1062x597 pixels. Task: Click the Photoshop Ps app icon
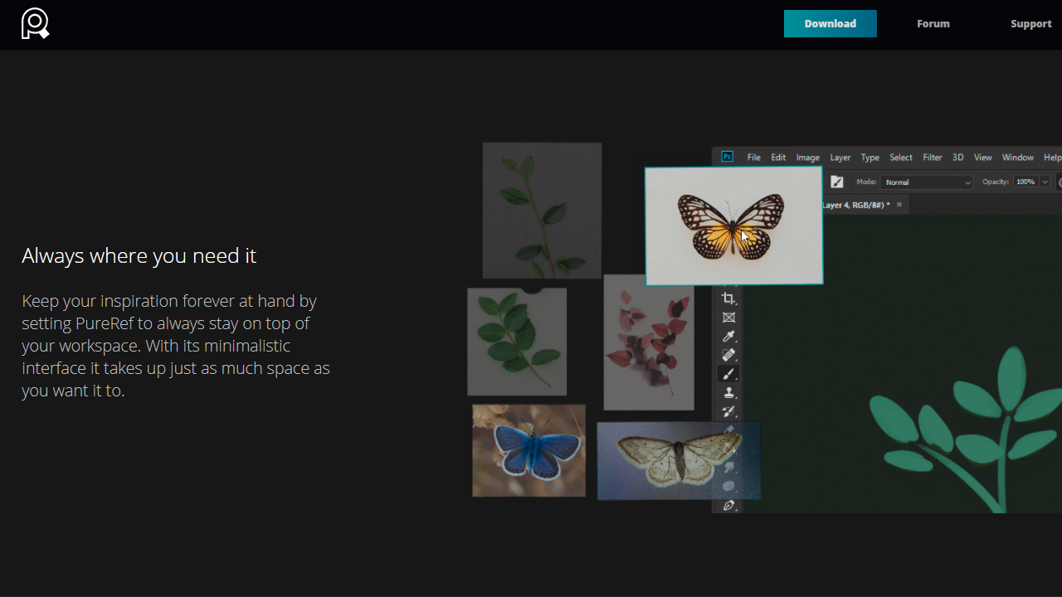(x=727, y=157)
